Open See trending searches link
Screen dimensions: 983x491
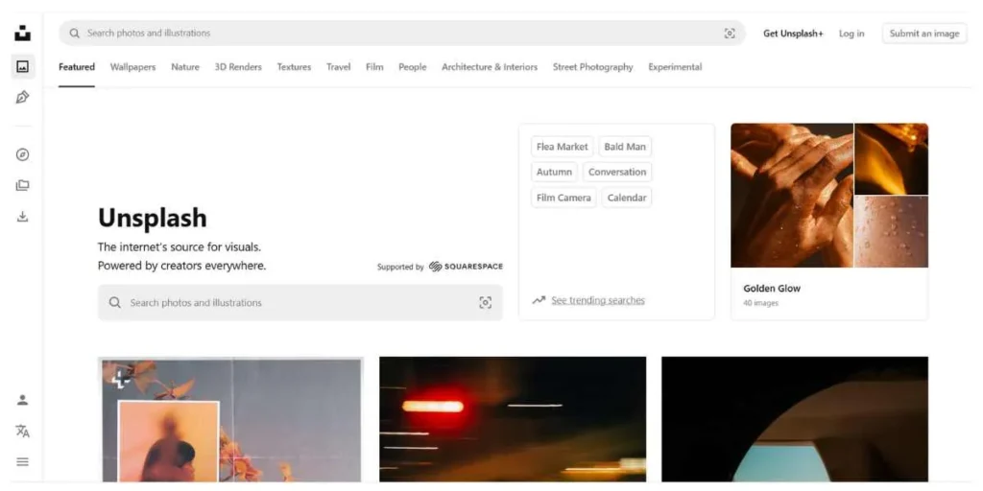click(x=598, y=300)
